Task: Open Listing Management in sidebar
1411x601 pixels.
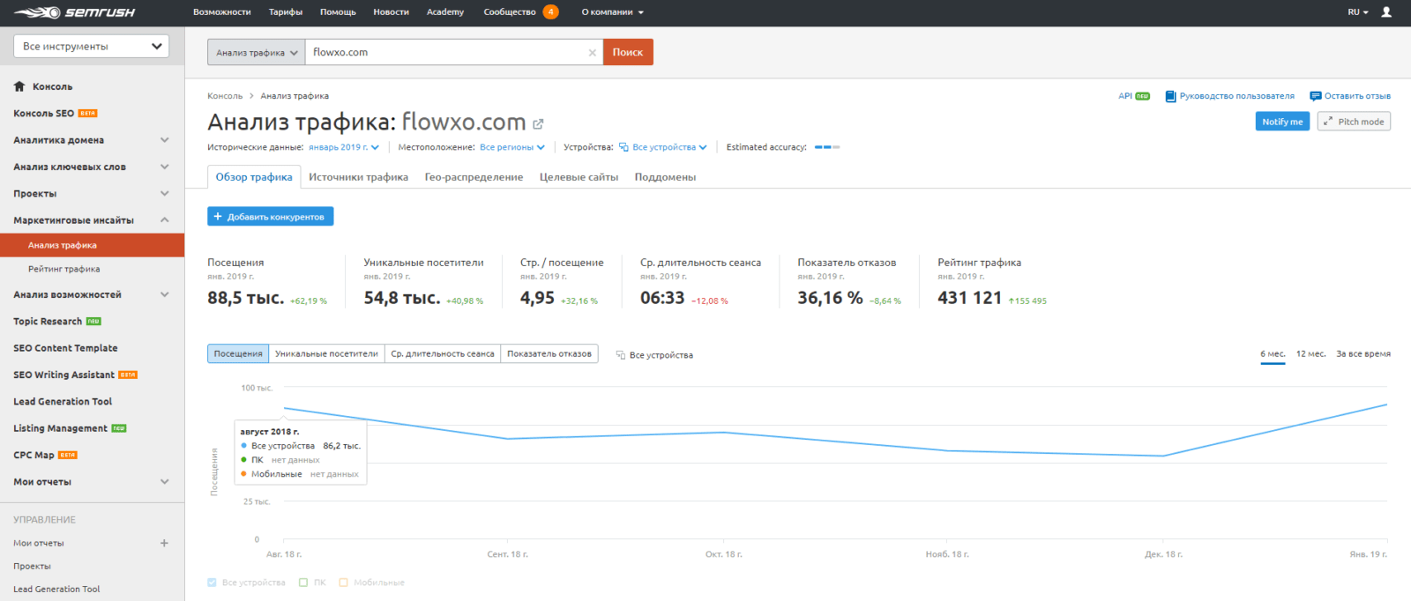Action: [x=60, y=428]
